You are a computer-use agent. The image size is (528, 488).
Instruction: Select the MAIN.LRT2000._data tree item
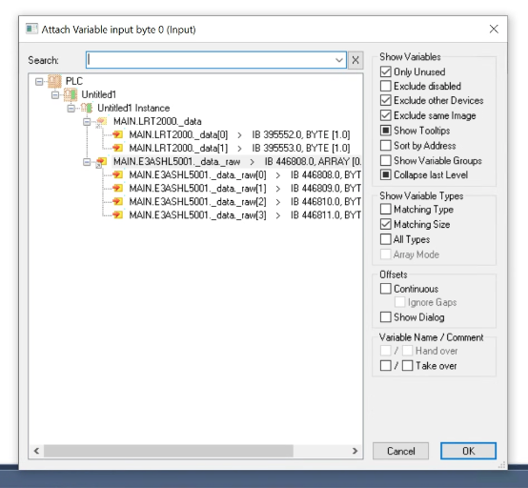coord(157,121)
